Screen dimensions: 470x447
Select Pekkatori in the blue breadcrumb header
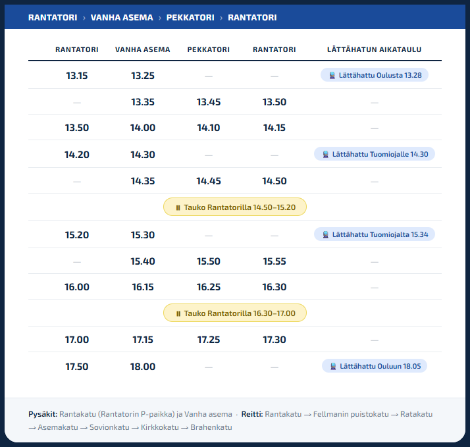click(190, 17)
